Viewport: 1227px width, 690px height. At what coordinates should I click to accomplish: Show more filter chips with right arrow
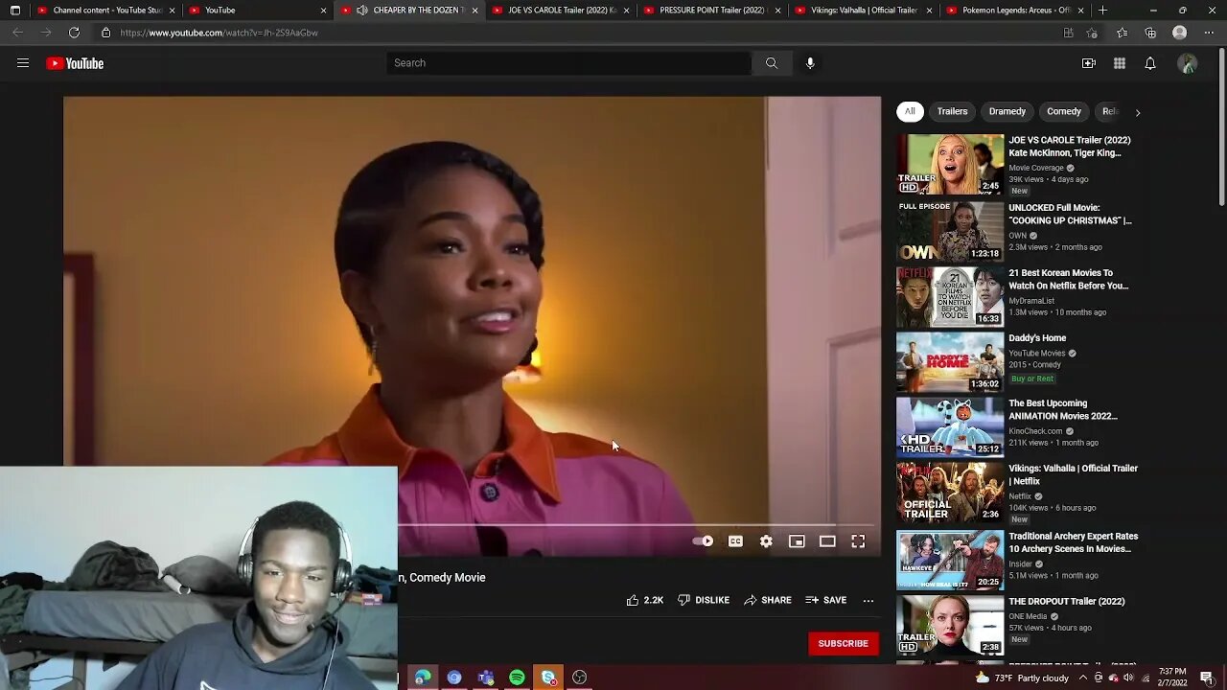click(x=1138, y=112)
